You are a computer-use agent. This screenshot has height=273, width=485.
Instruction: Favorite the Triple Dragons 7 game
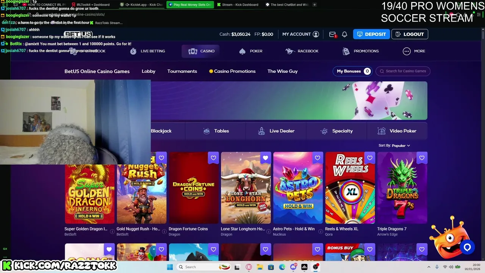pyautogui.click(x=422, y=158)
